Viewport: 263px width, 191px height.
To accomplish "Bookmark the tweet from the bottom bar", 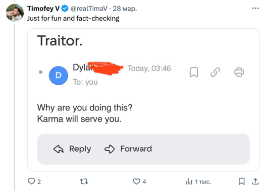I will (x=242, y=181).
